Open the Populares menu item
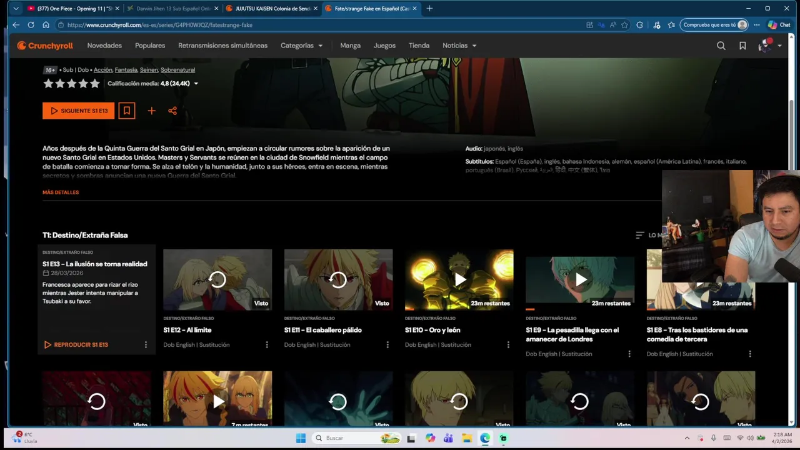The image size is (800, 450). (x=150, y=46)
